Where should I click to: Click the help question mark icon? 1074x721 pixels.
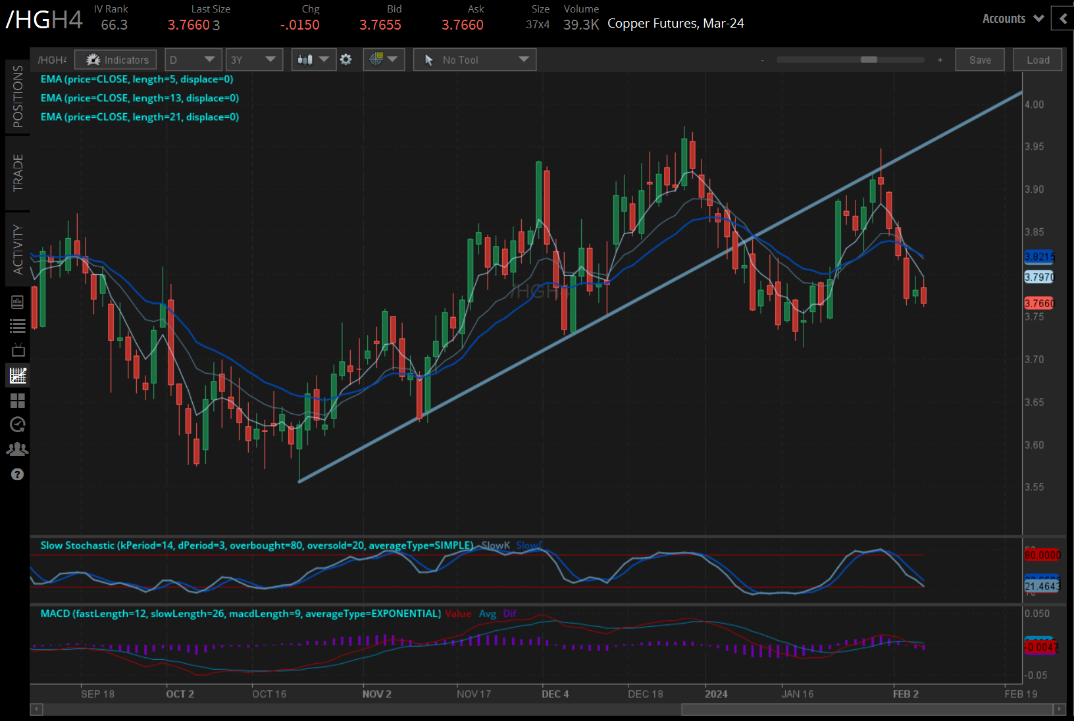coord(18,474)
